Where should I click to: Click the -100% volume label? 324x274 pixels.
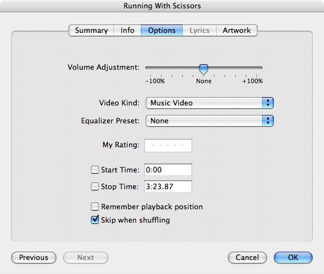(155, 81)
